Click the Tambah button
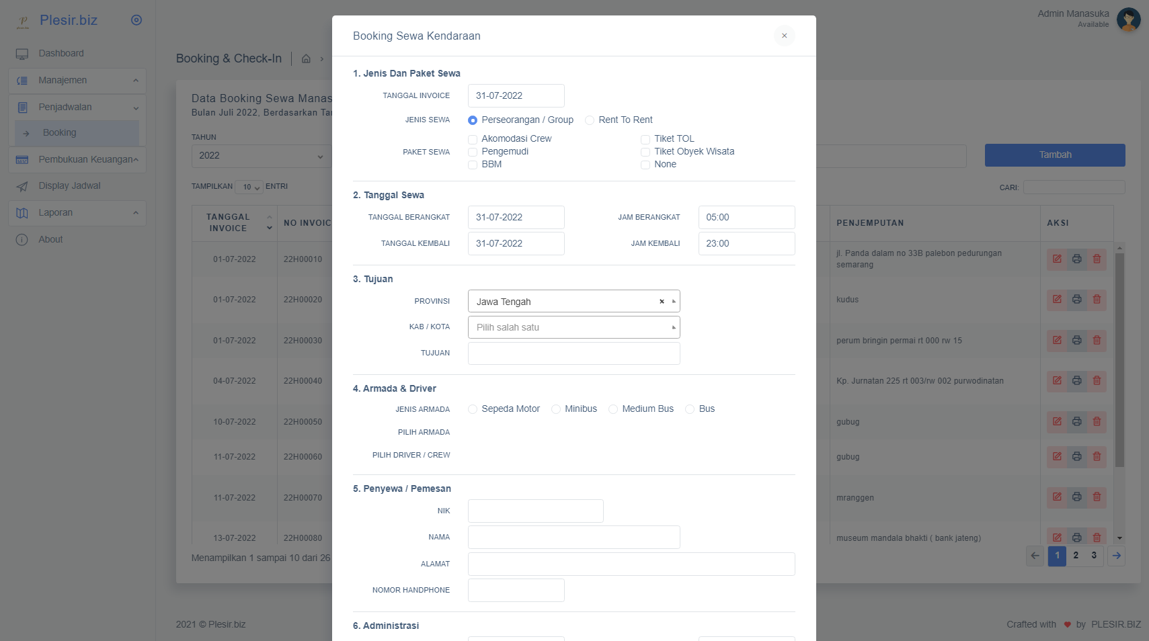Screen dimensions: 1149x641 pos(1054,155)
